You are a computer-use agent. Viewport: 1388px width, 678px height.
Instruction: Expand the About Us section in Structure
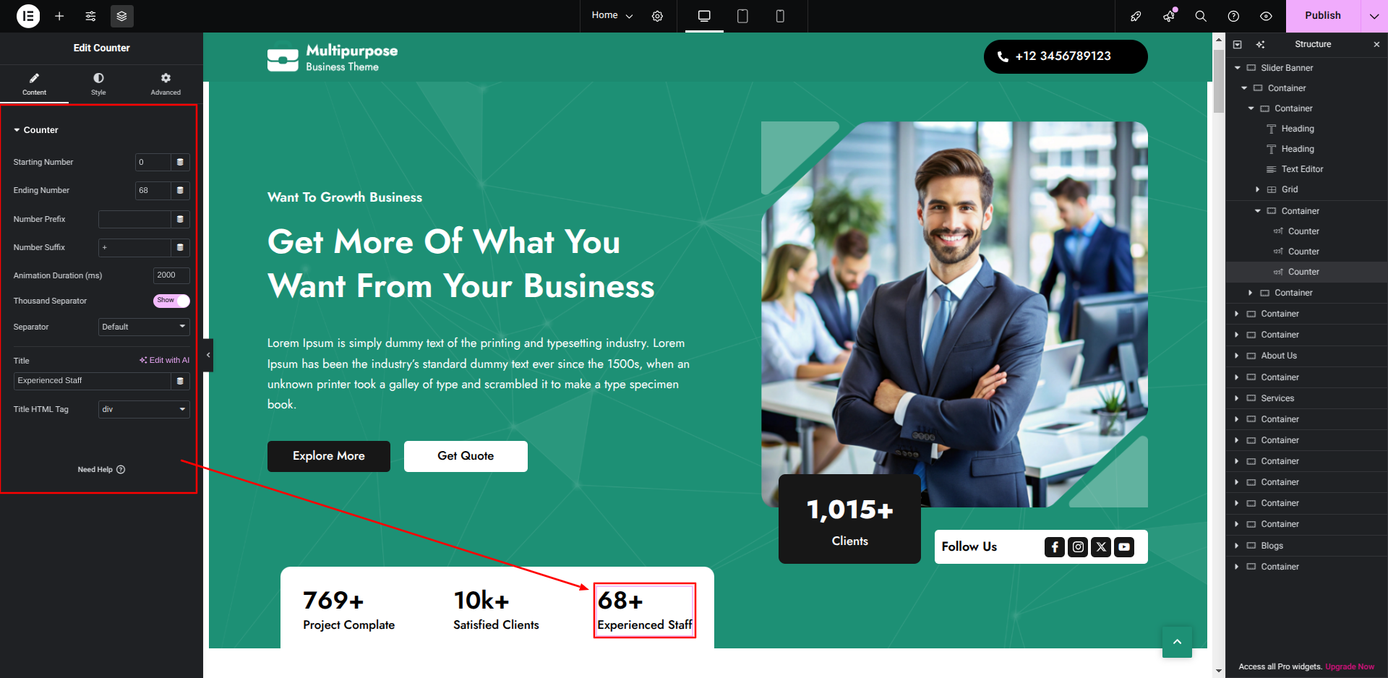(x=1237, y=356)
